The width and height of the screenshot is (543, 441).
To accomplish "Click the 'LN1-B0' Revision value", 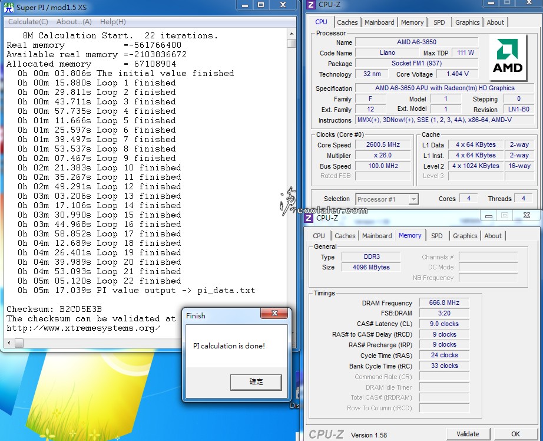I will click(518, 109).
